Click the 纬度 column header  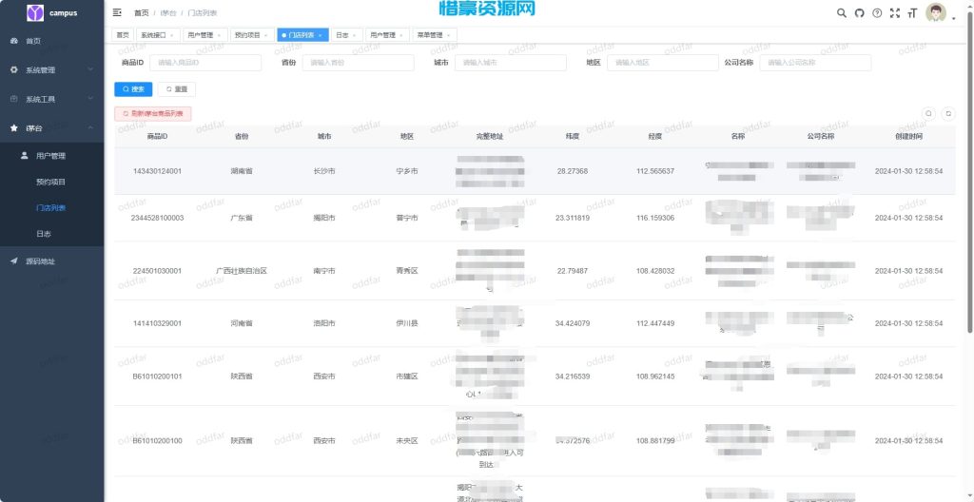coord(572,136)
